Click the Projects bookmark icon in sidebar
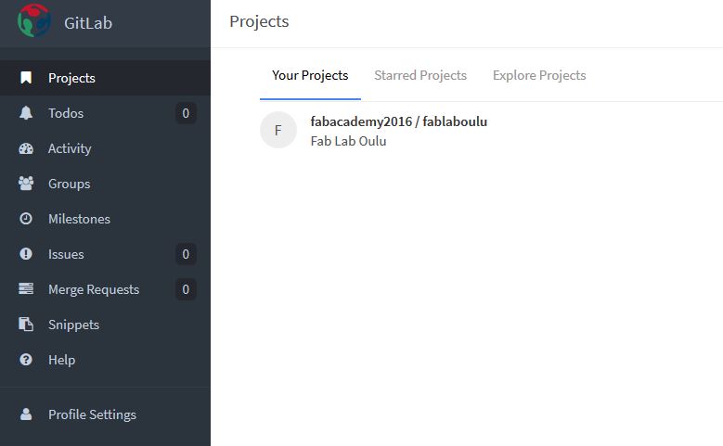The height and width of the screenshot is (446, 723). [26, 78]
